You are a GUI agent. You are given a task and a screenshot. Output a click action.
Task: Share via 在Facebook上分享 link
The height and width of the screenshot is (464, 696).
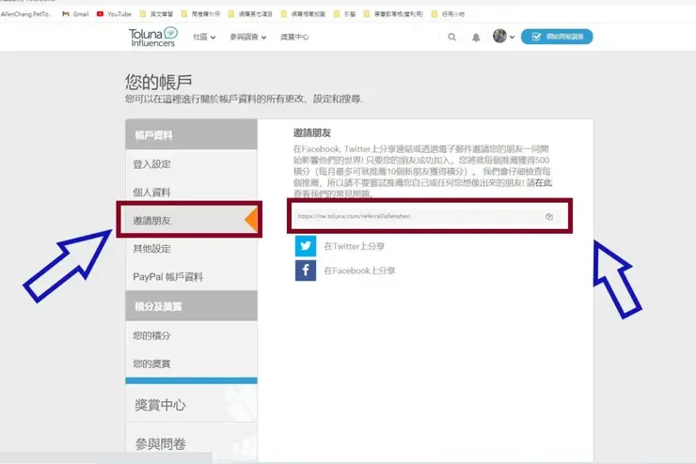pos(359,271)
